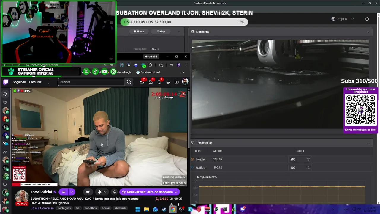
Task: Expand the dropdown next to stop button
Action: [179, 32]
